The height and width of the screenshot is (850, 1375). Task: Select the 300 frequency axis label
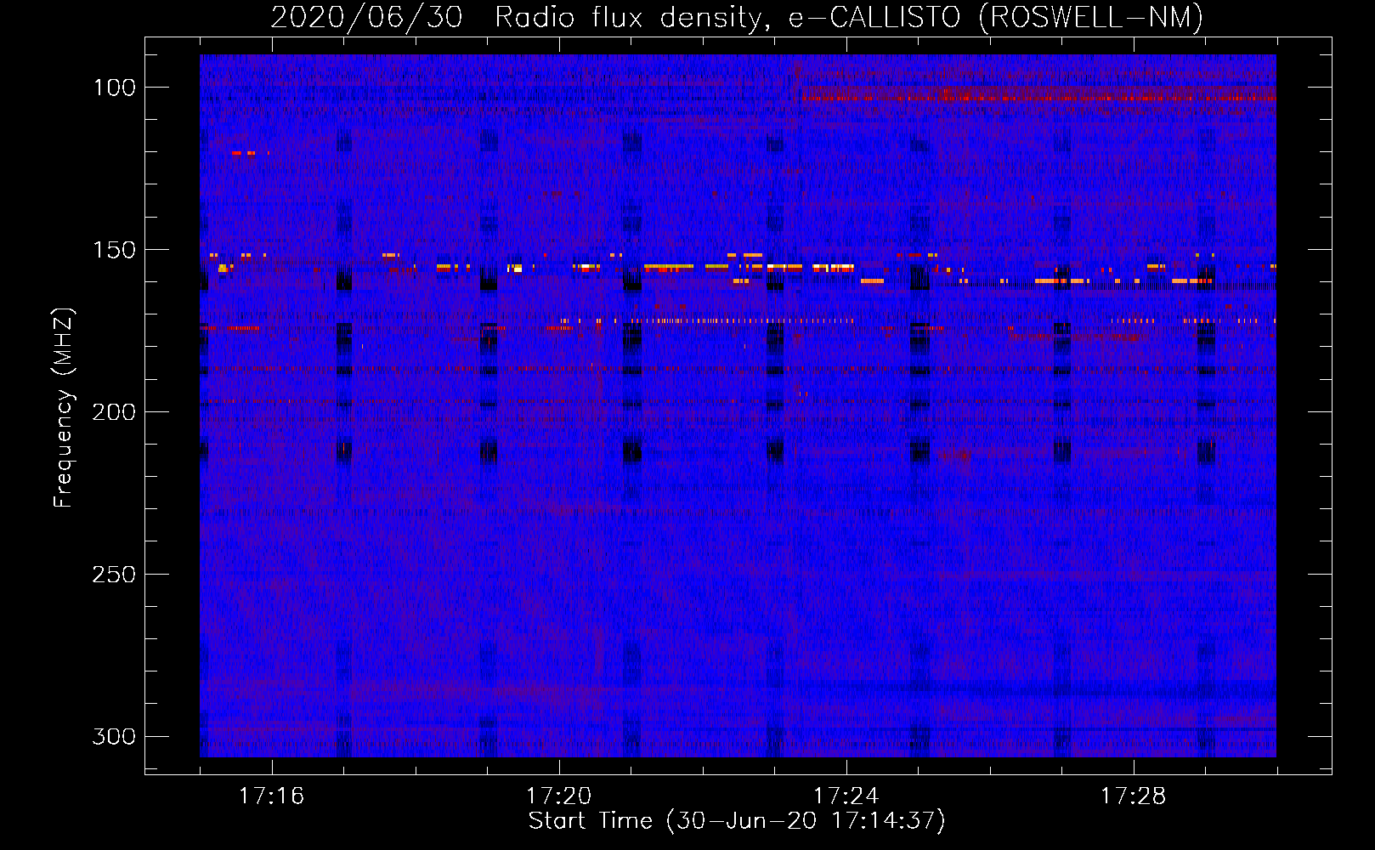[114, 736]
